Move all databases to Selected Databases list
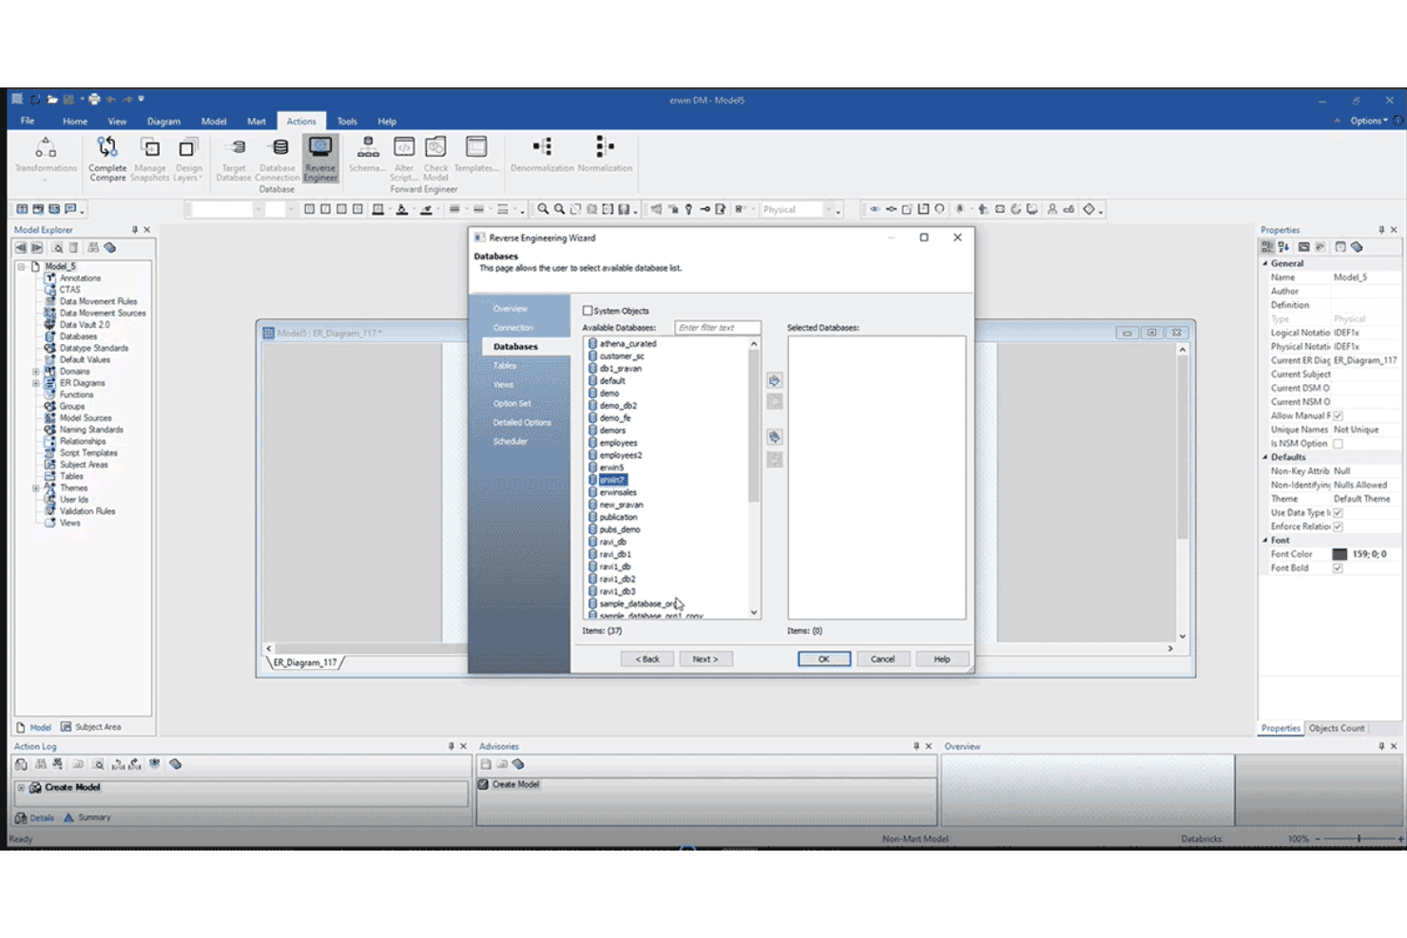Screen dimensions: 1407x938 pyautogui.click(x=775, y=437)
